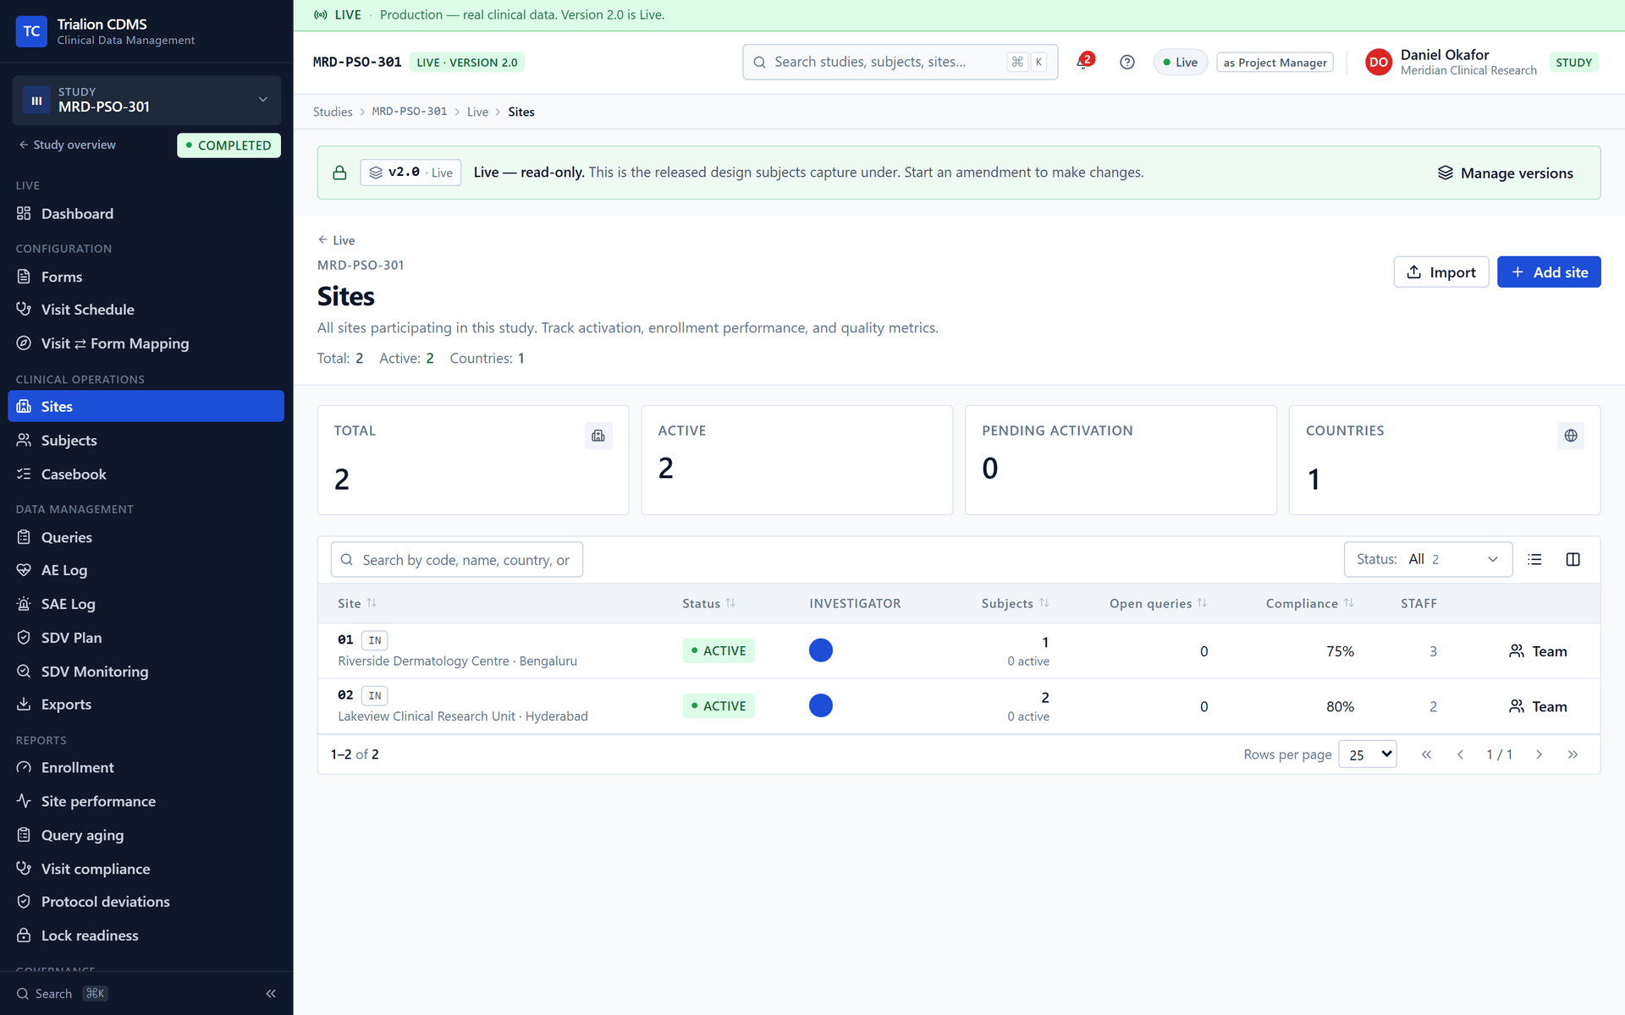Go to next page arrow
The image size is (1625, 1015).
click(x=1539, y=754)
